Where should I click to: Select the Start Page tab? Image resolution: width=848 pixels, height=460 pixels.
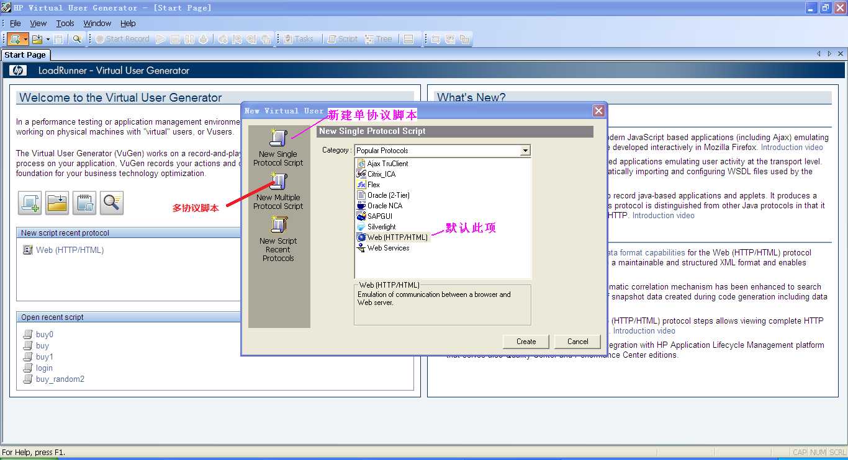tap(25, 55)
